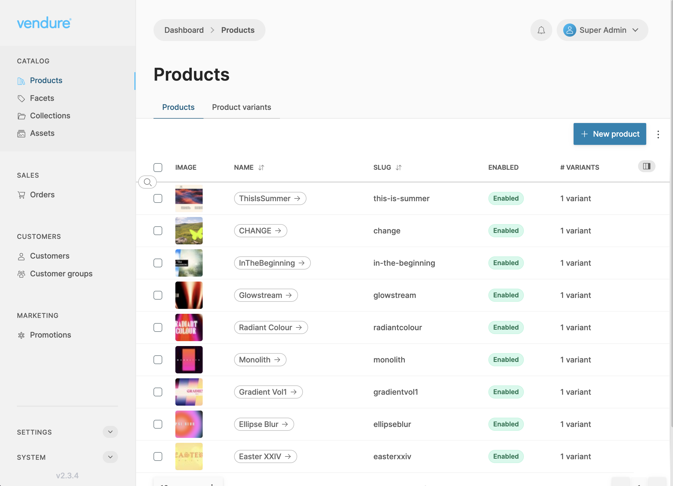This screenshot has width=673, height=486.
Task: Click the ThisIsSummer product thumbnail
Action: pos(189,199)
